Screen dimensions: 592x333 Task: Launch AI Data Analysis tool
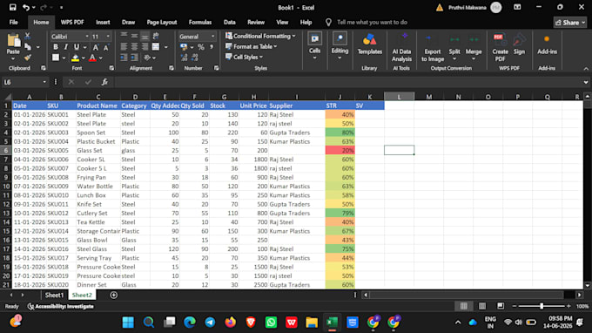coord(401,47)
